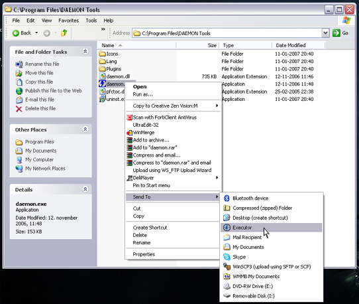Choose UltraEdit-32 in the context menu
Image resolution: width=359 pixels, height=304 pixels.
174,125
